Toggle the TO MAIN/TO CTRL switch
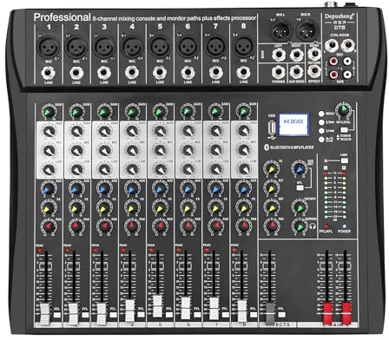Screen dimensions: 389x340 344,130
